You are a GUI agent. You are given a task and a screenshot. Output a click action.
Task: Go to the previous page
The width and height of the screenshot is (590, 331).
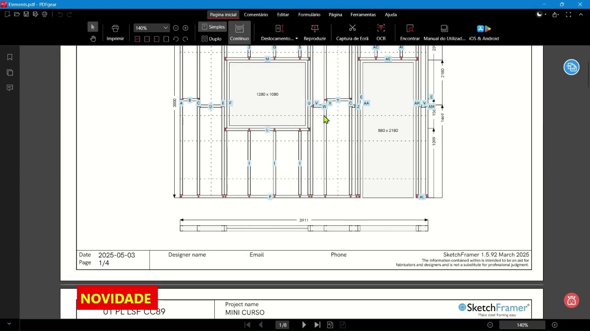tap(261, 325)
